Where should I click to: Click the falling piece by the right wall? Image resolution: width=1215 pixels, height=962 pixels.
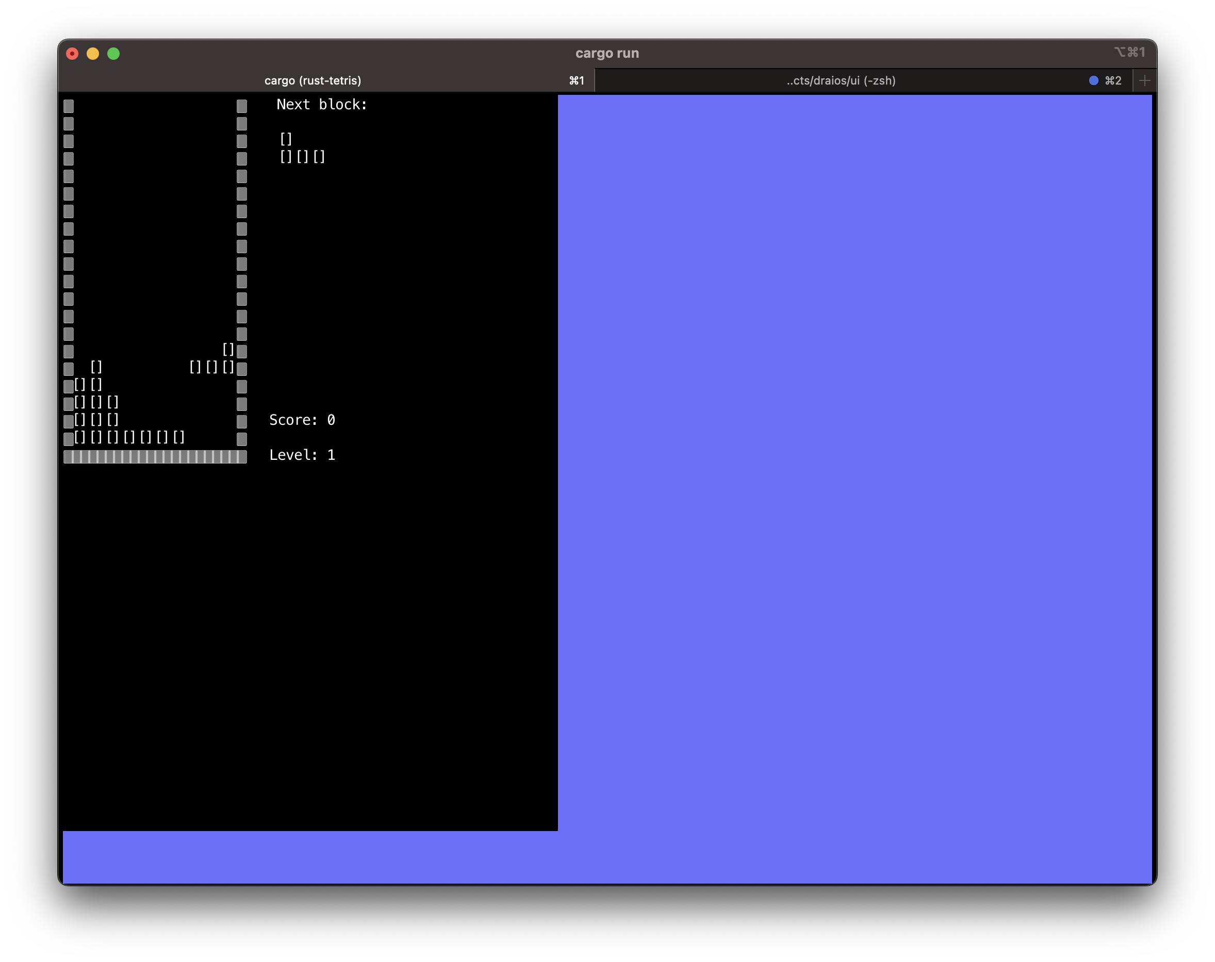pyautogui.click(x=212, y=367)
